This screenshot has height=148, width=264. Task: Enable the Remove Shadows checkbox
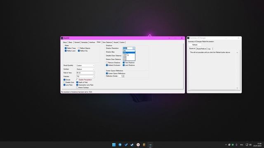[107, 62]
